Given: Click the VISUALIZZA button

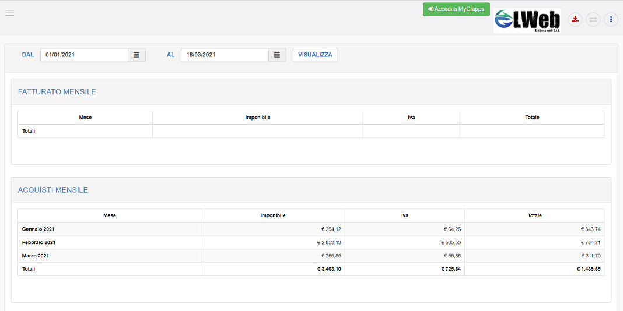Looking at the screenshot, I should tap(315, 55).
